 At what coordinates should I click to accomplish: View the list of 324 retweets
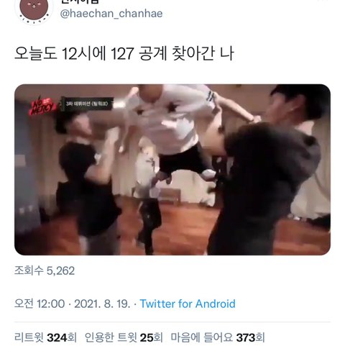click(45, 337)
